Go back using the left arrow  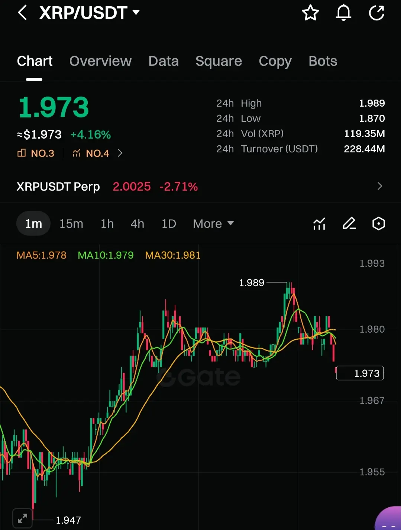pyautogui.click(x=22, y=13)
